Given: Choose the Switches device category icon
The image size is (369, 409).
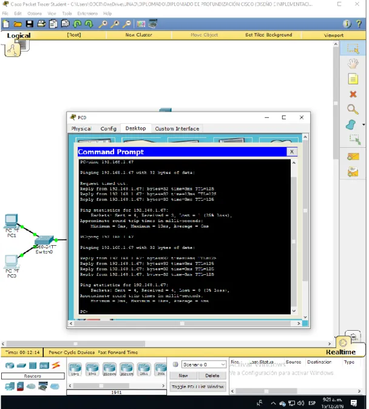Looking at the screenshot, I should tap(21, 366).
